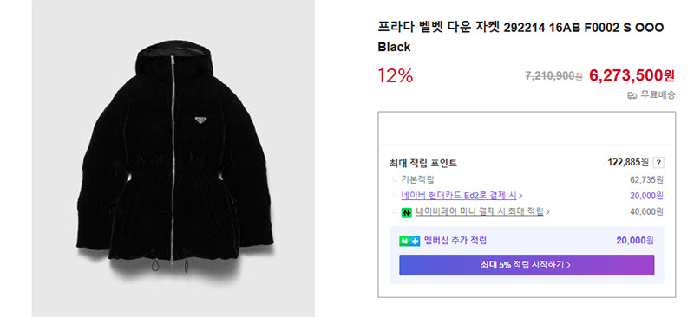Click the N+ membership badge icon
This screenshot has height=317, width=694.
pos(409,242)
